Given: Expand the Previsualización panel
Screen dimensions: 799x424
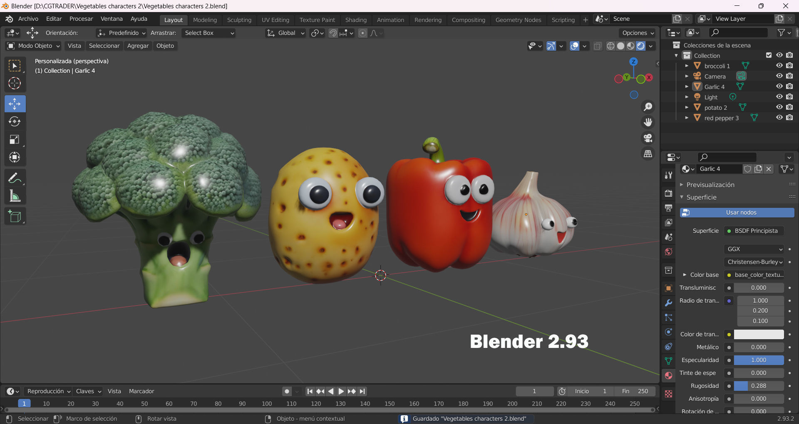Looking at the screenshot, I should (710, 185).
